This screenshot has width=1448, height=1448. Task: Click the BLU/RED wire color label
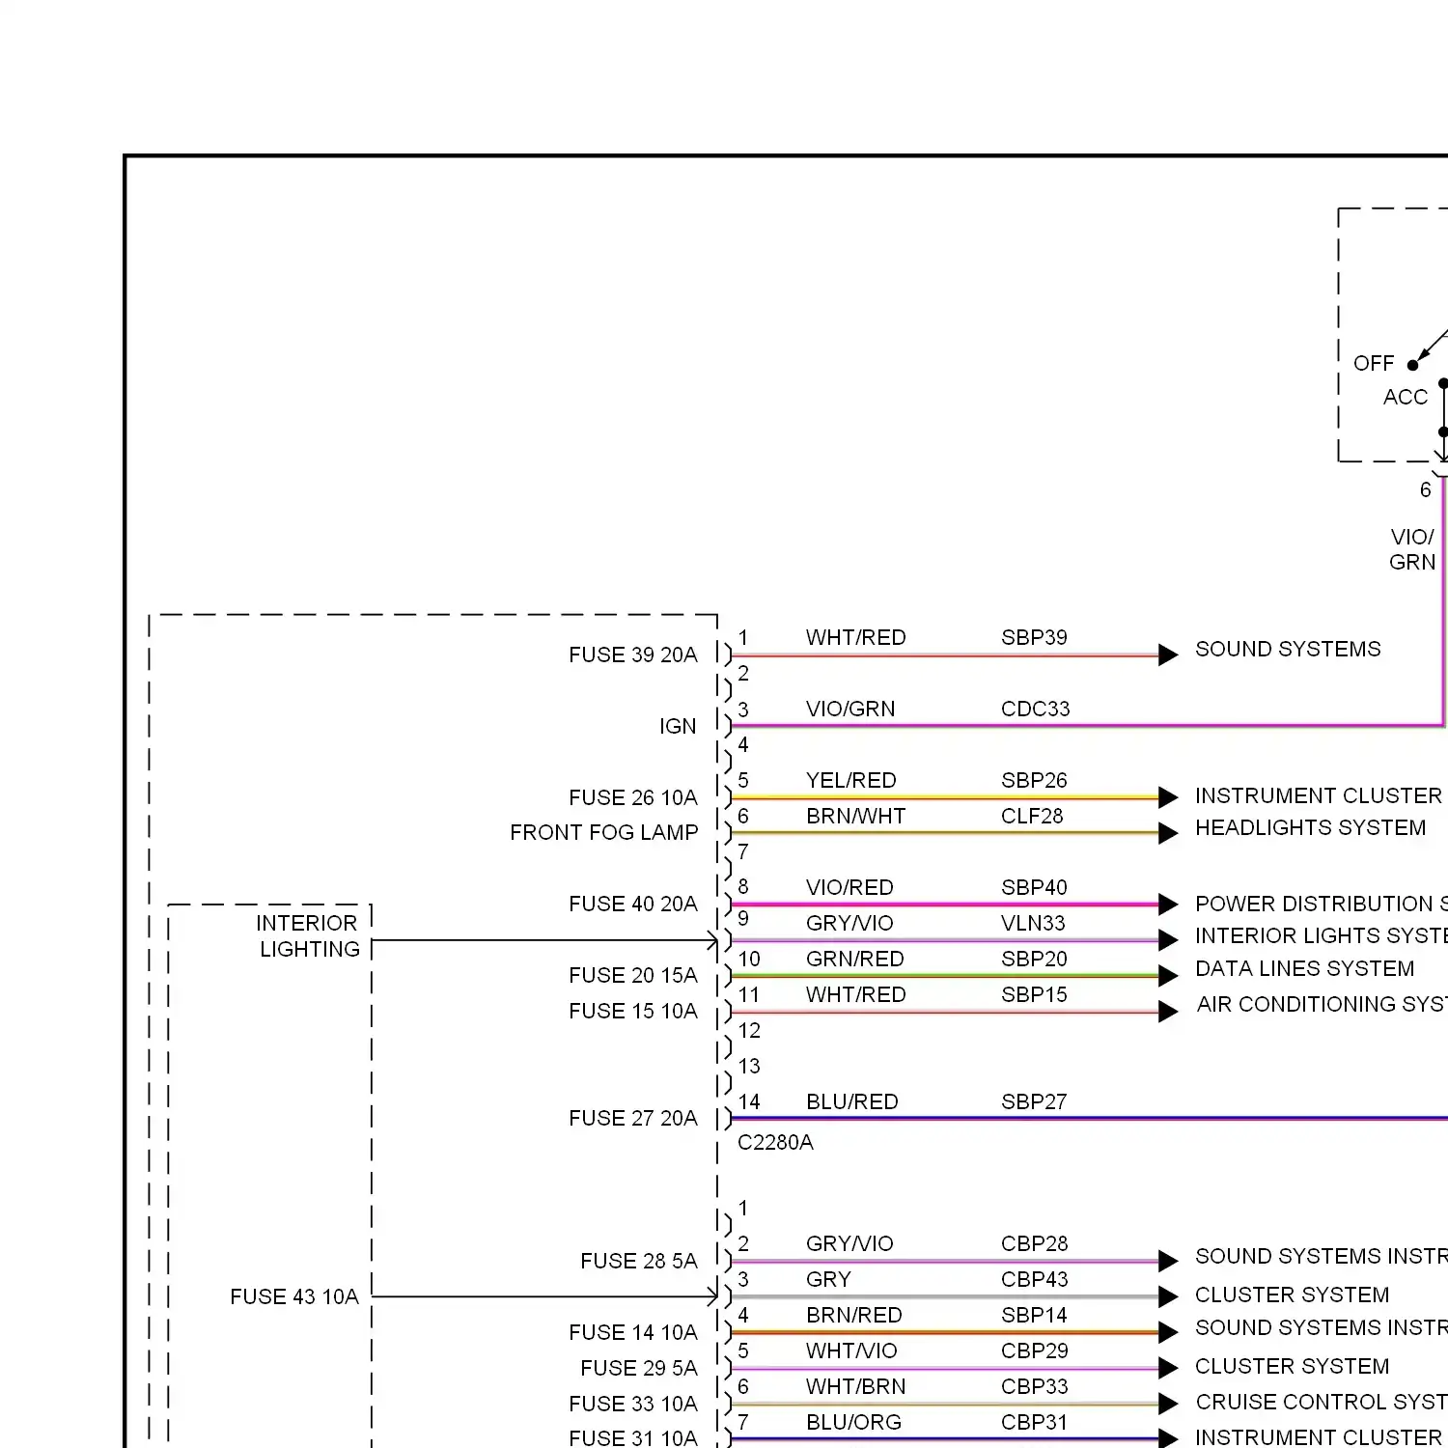point(852,1101)
